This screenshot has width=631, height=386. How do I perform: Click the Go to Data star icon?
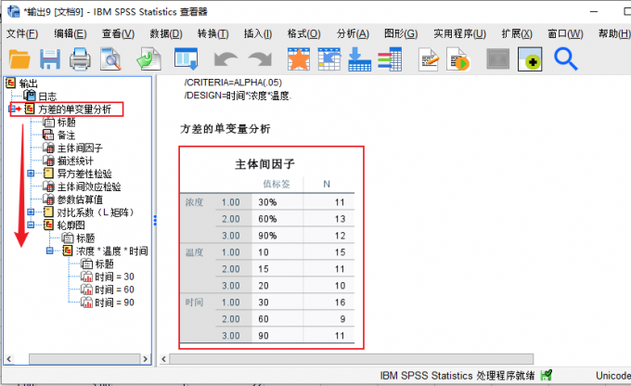[x=299, y=59]
